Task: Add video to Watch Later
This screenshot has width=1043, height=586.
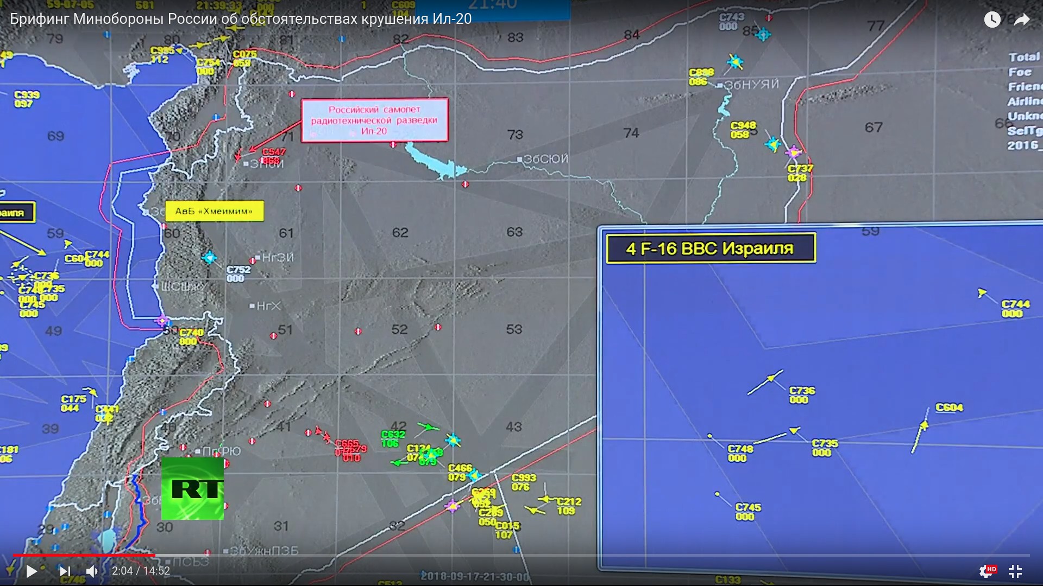Action: pyautogui.click(x=992, y=20)
